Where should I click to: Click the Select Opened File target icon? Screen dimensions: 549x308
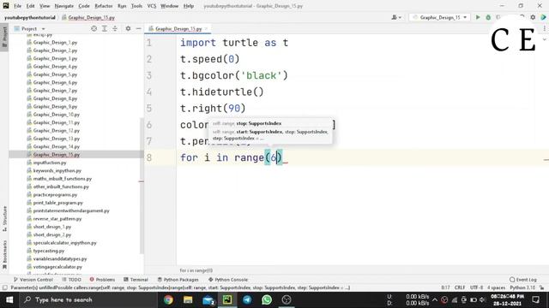(x=94, y=28)
